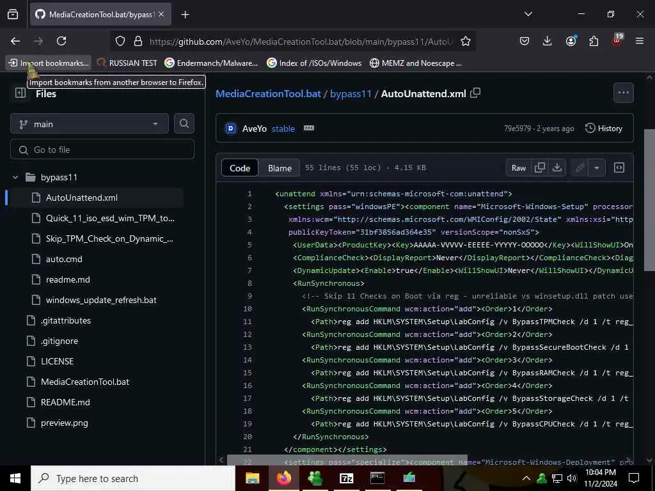Copy file path next to AutoUnattend.xml
The height and width of the screenshot is (491, 655).
475,93
